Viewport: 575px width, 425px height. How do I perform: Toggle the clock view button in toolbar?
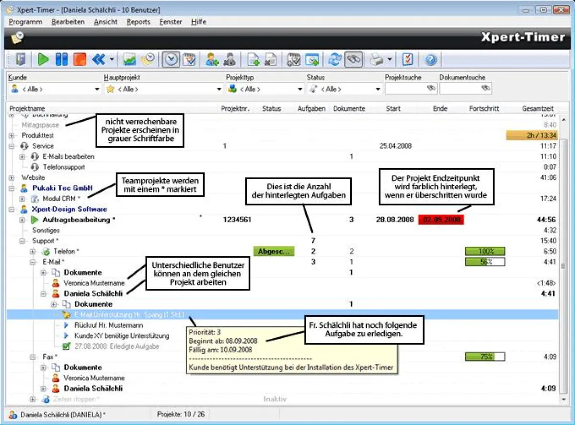click(171, 59)
